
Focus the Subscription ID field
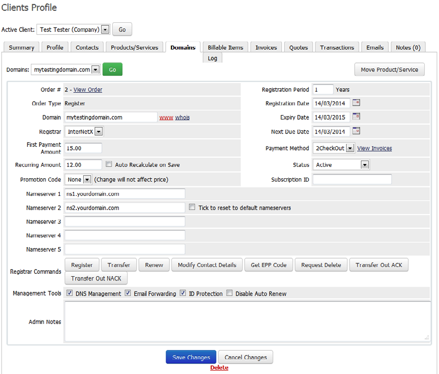[x=352, y=179]
